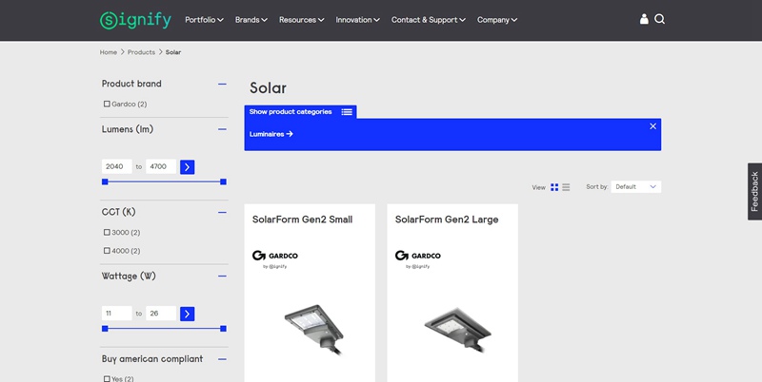Viewport: 762px width, 382px height.
Task: Collapse the CCT (K) filter section
Action: click(222, 212)
